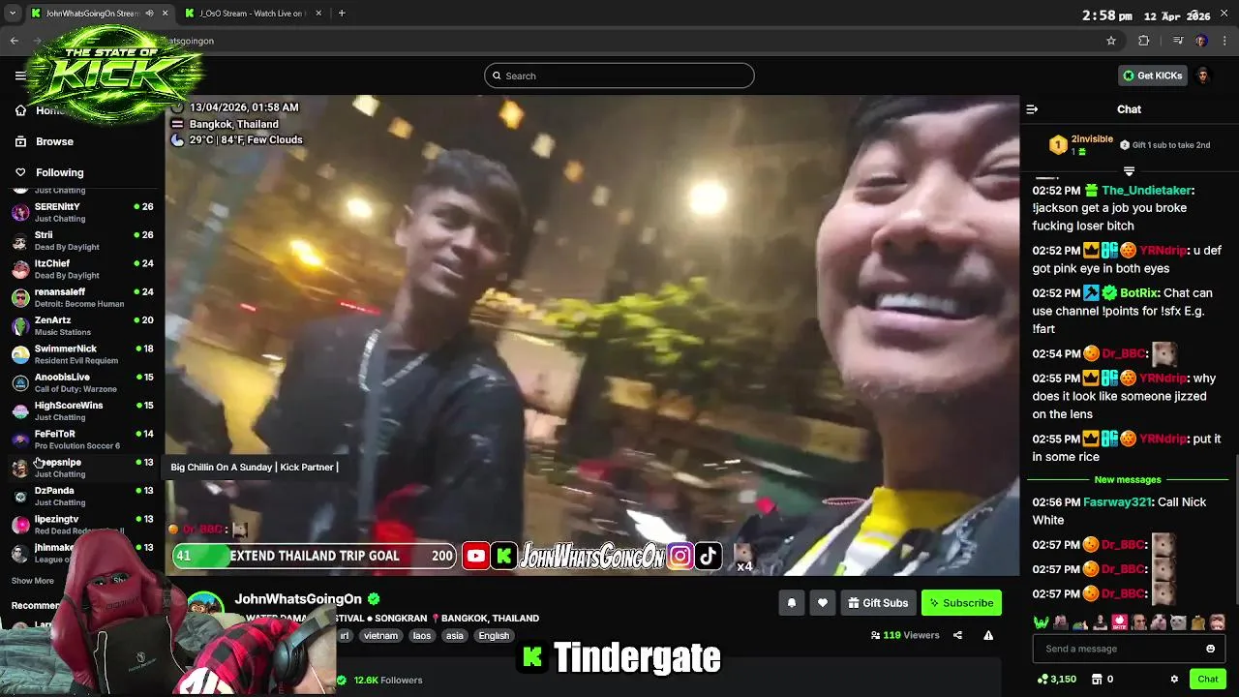Select the English language tag

point(494,636)
